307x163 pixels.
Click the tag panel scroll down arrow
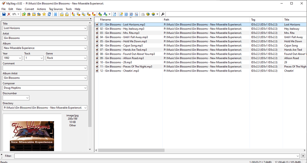coord(90,149)
